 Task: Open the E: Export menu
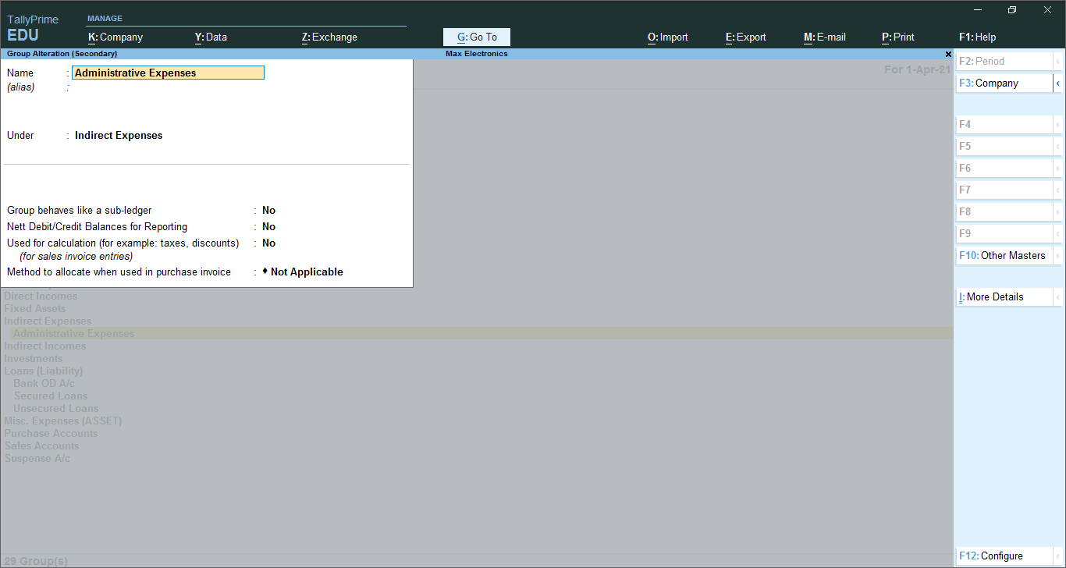click(746, 37)
